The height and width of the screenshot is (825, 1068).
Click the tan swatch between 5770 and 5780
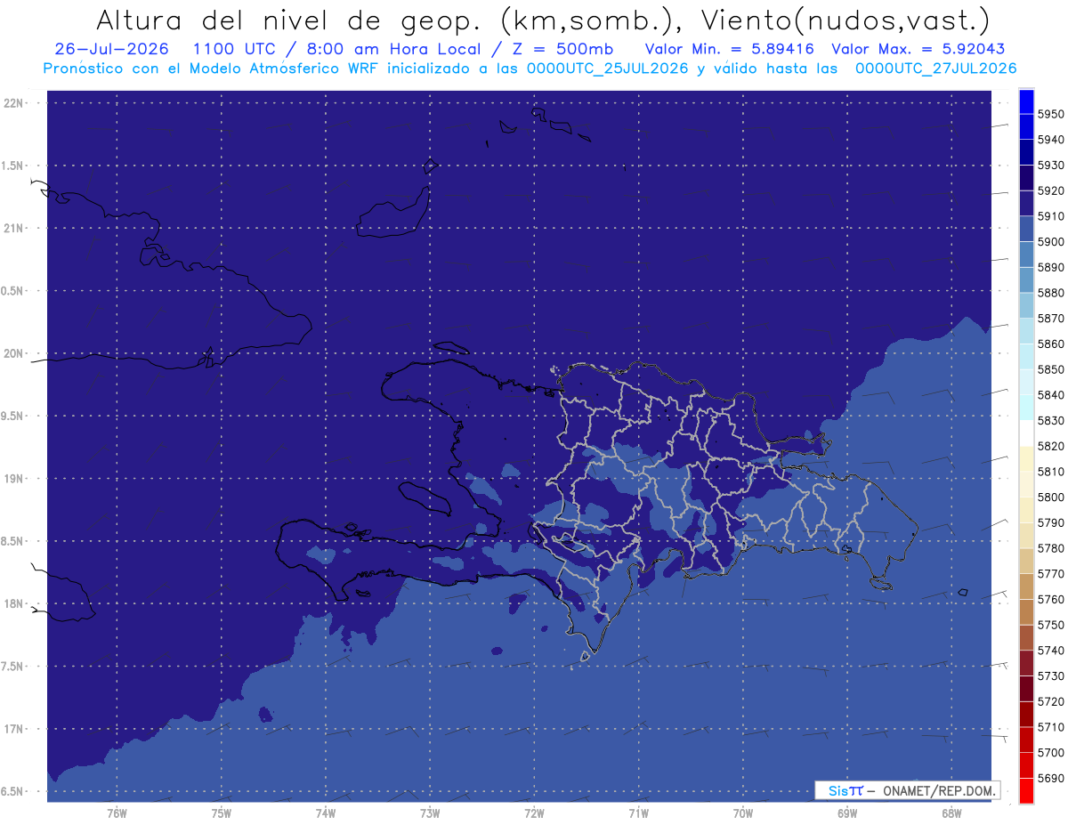click(1026, 561)
